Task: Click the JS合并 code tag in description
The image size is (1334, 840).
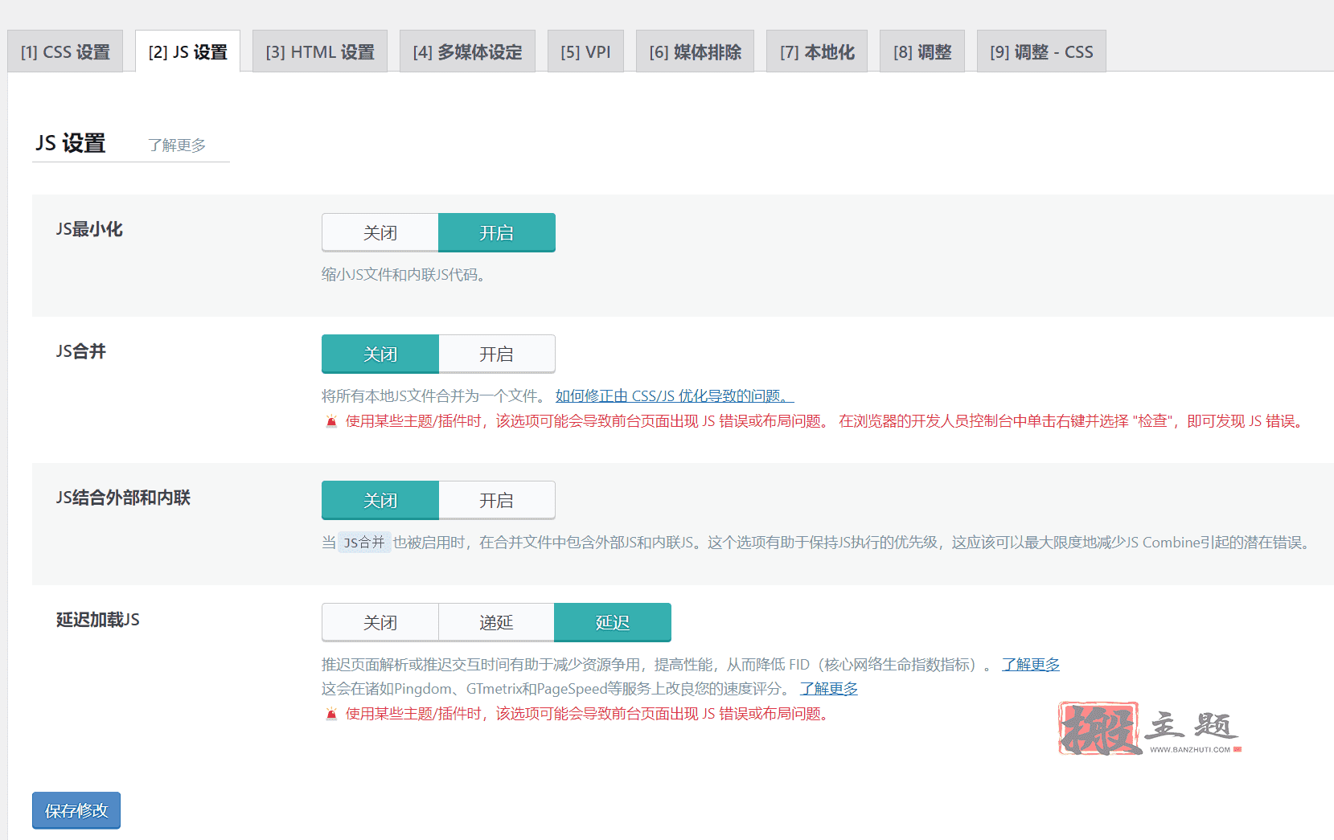Action: (364, 543)
